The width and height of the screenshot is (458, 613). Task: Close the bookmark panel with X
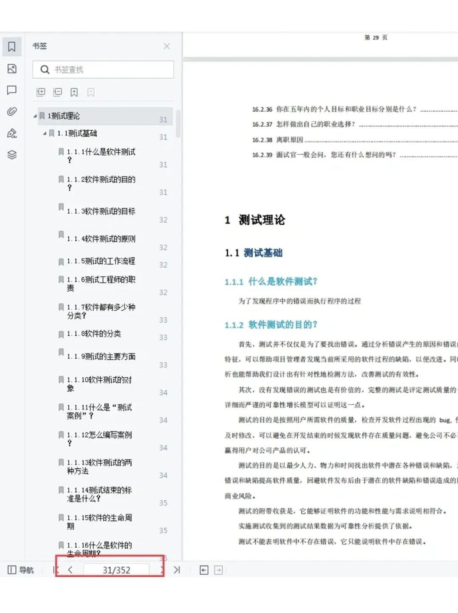pyautogui.click(x=166, y=46)
